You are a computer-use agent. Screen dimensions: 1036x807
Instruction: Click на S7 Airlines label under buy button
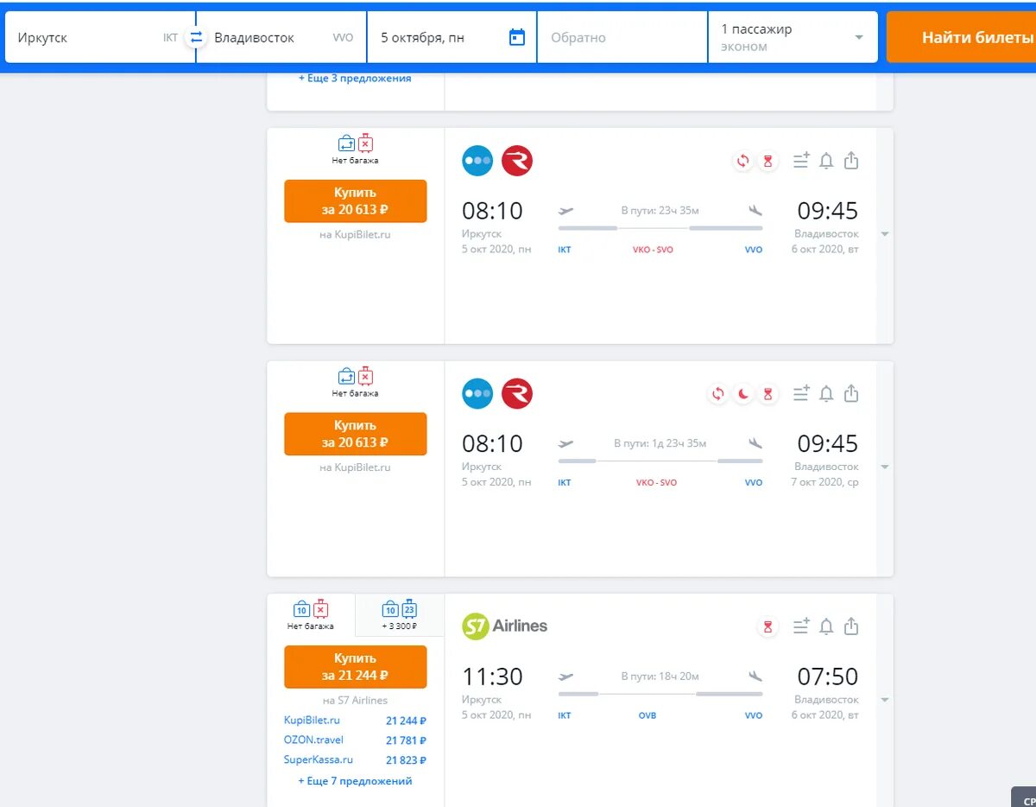tap(356, 701)
